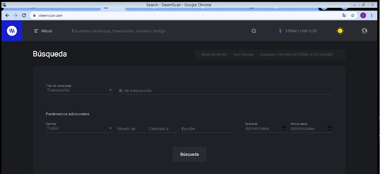Click the header search box placeholder text
The height and width of the screenshot is (174, 380).
[x=119, y=31]
